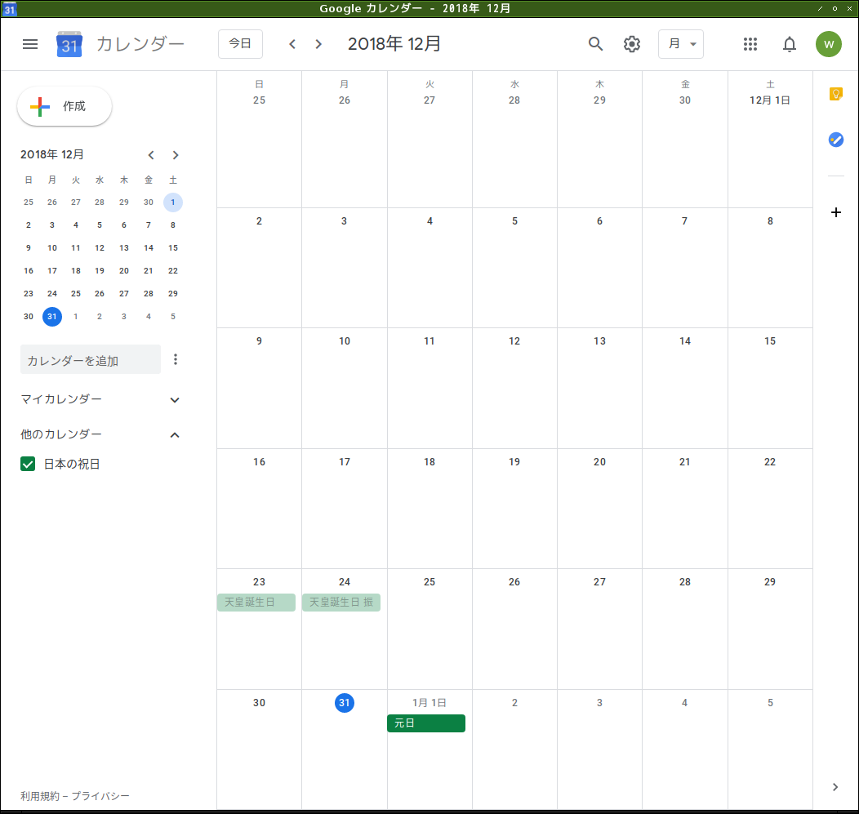Image resolution: width=859 pixels, height=814 pixels.
Task: Click the Google Calendar 31 logo
Action: click(69, 44)
